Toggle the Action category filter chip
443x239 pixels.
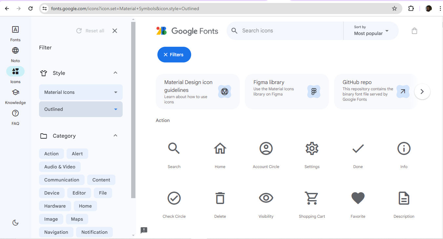pos(51,153)
